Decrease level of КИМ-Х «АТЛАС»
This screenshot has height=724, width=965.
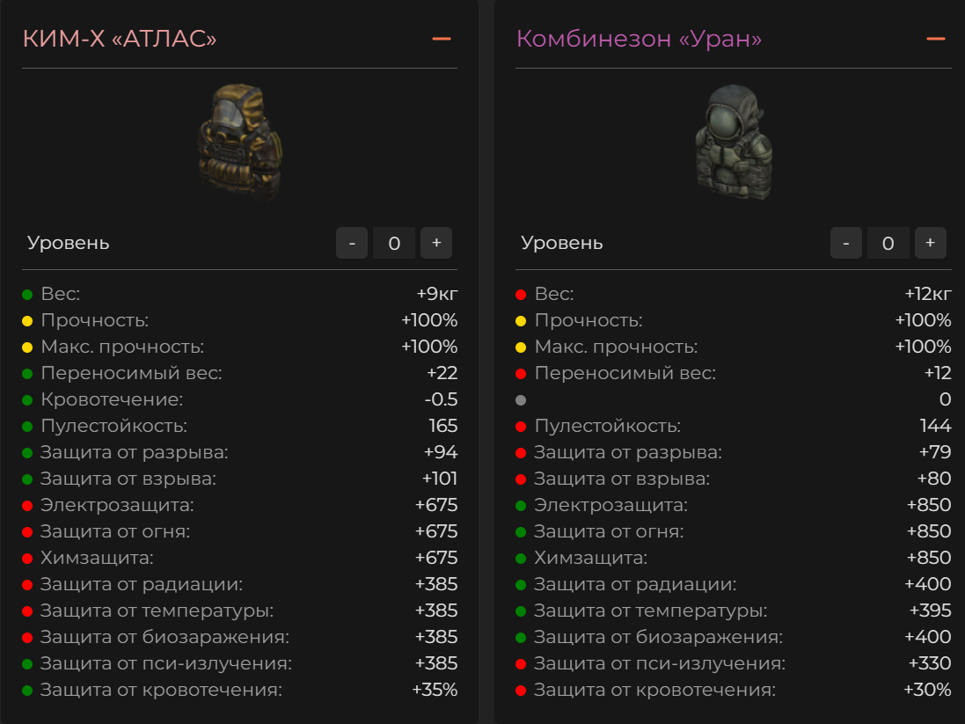click(x=352, y=243)
